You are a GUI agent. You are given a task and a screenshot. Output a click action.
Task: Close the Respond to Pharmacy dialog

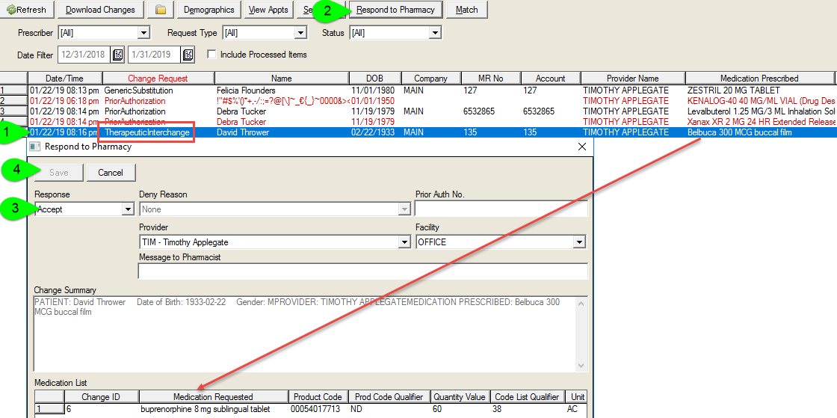pyautogui.click(x=582, y=147)
